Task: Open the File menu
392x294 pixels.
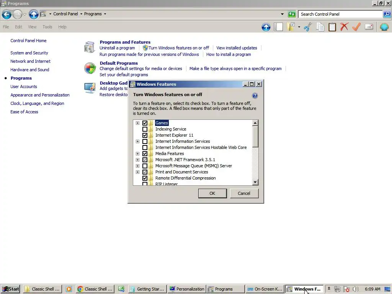Action: point(6,27)
